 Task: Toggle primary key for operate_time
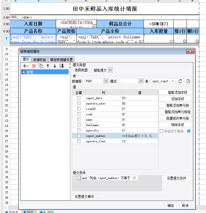(x=79, y=141)
